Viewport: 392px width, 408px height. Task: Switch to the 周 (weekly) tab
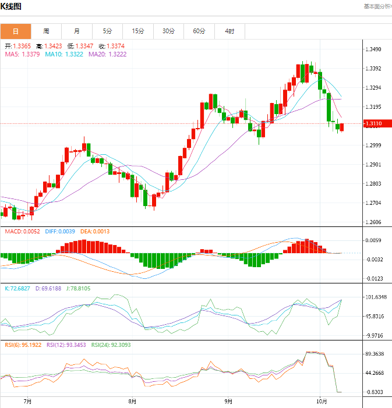(46, 31)
